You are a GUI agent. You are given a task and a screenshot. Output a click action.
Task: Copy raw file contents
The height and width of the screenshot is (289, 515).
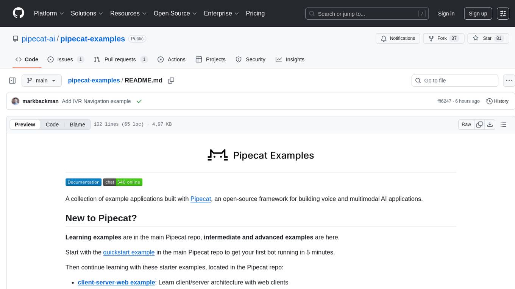point(479,124)
